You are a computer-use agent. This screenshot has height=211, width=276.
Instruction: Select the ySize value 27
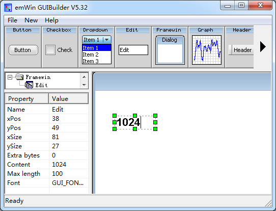(69, 146)
